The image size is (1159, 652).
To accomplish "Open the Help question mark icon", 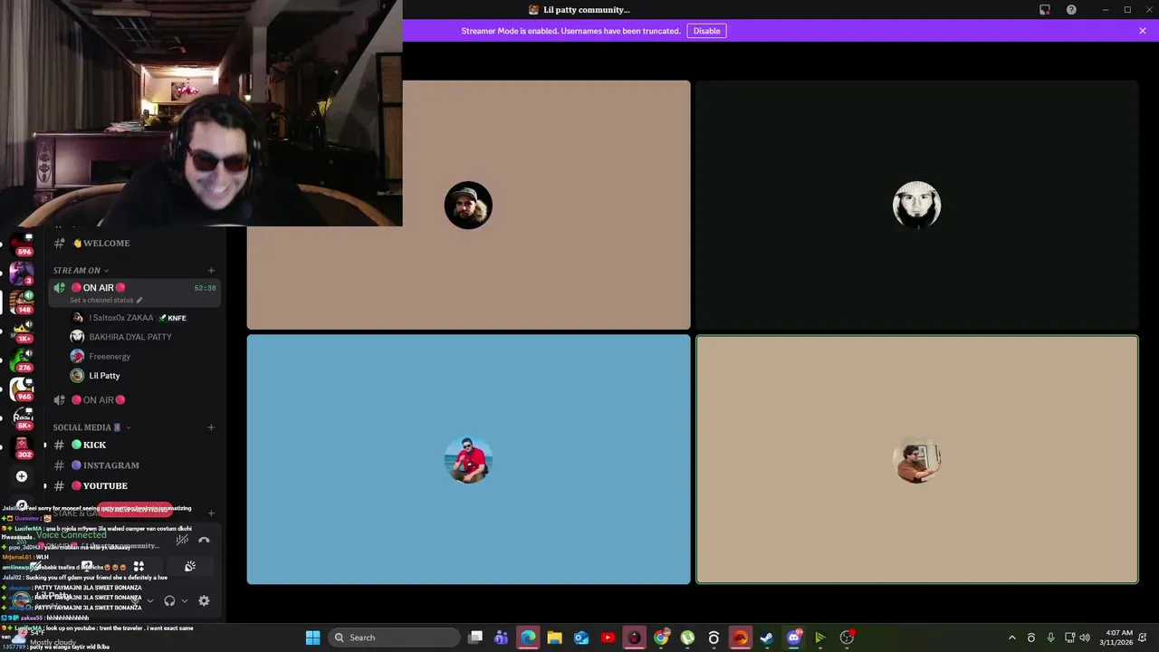I will (x=1072, y=10).
